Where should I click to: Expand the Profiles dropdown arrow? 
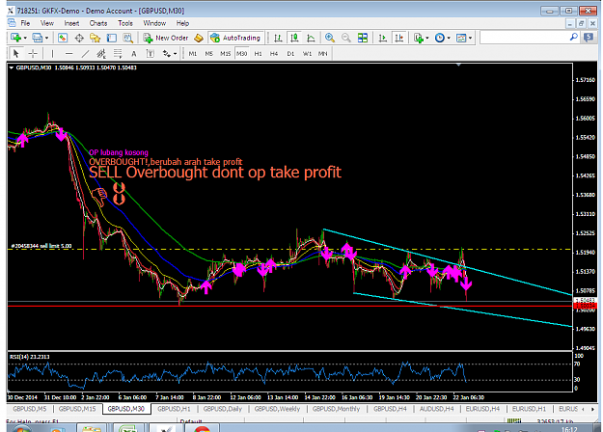tap(46, 38)
